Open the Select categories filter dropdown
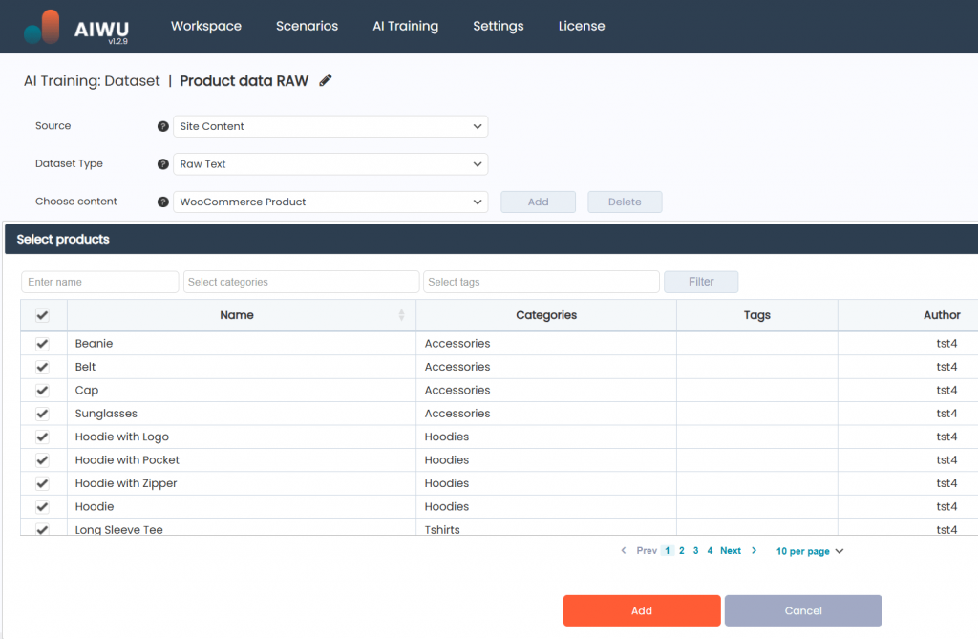 coord(301,282)
